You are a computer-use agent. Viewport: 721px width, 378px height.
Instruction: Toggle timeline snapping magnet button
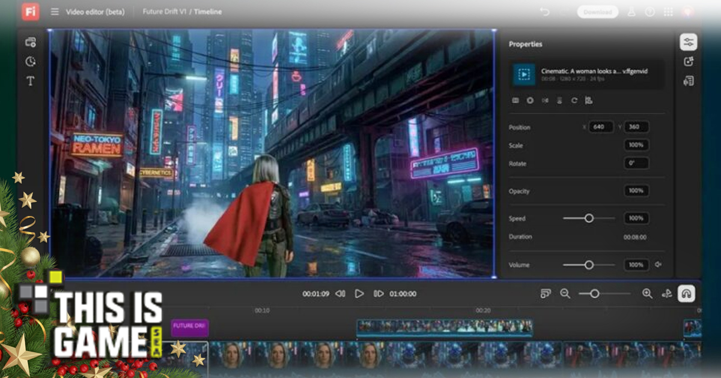pos(686,293)
